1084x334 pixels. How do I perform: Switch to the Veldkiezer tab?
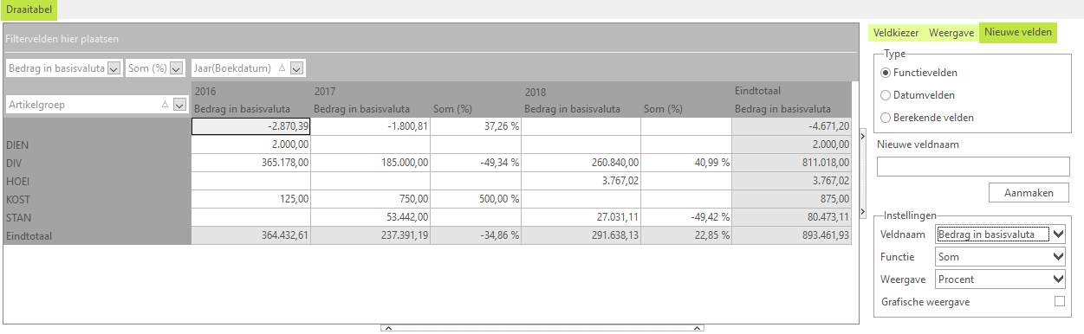point(896,33)
